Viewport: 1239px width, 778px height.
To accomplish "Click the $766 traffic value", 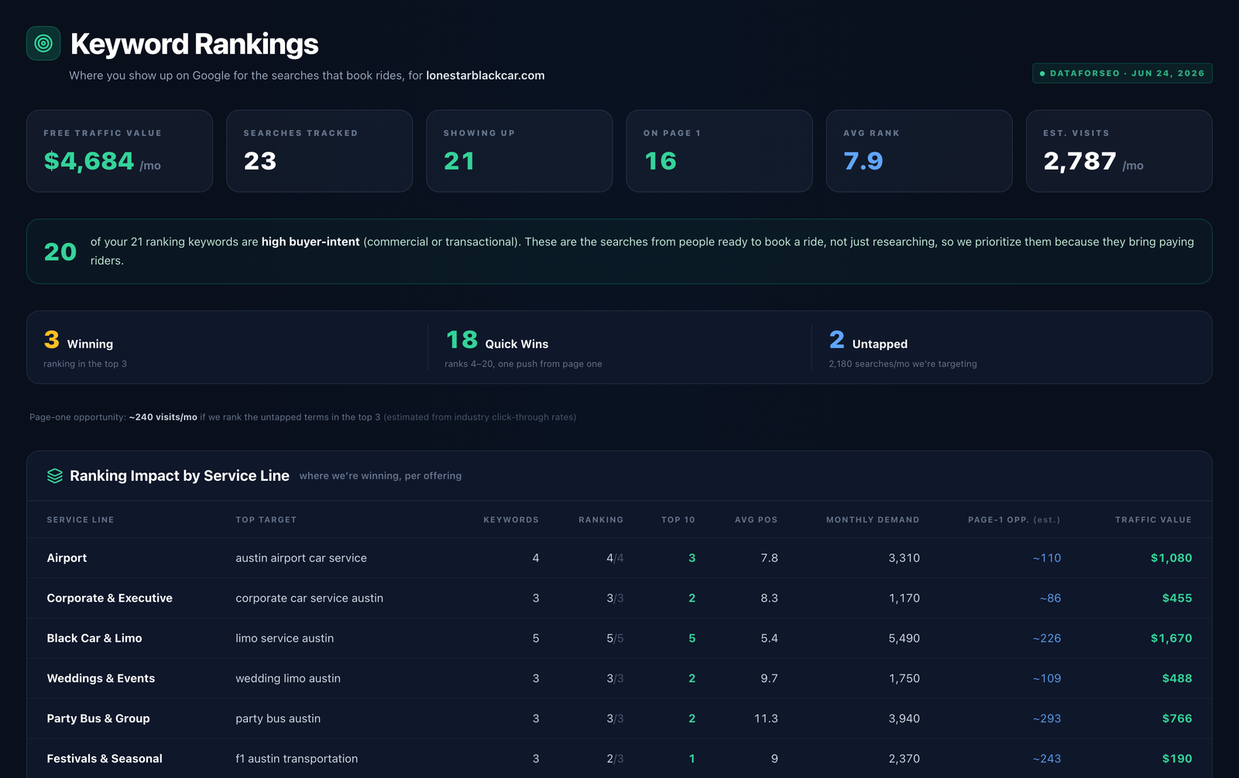I will click(1177, 719).
